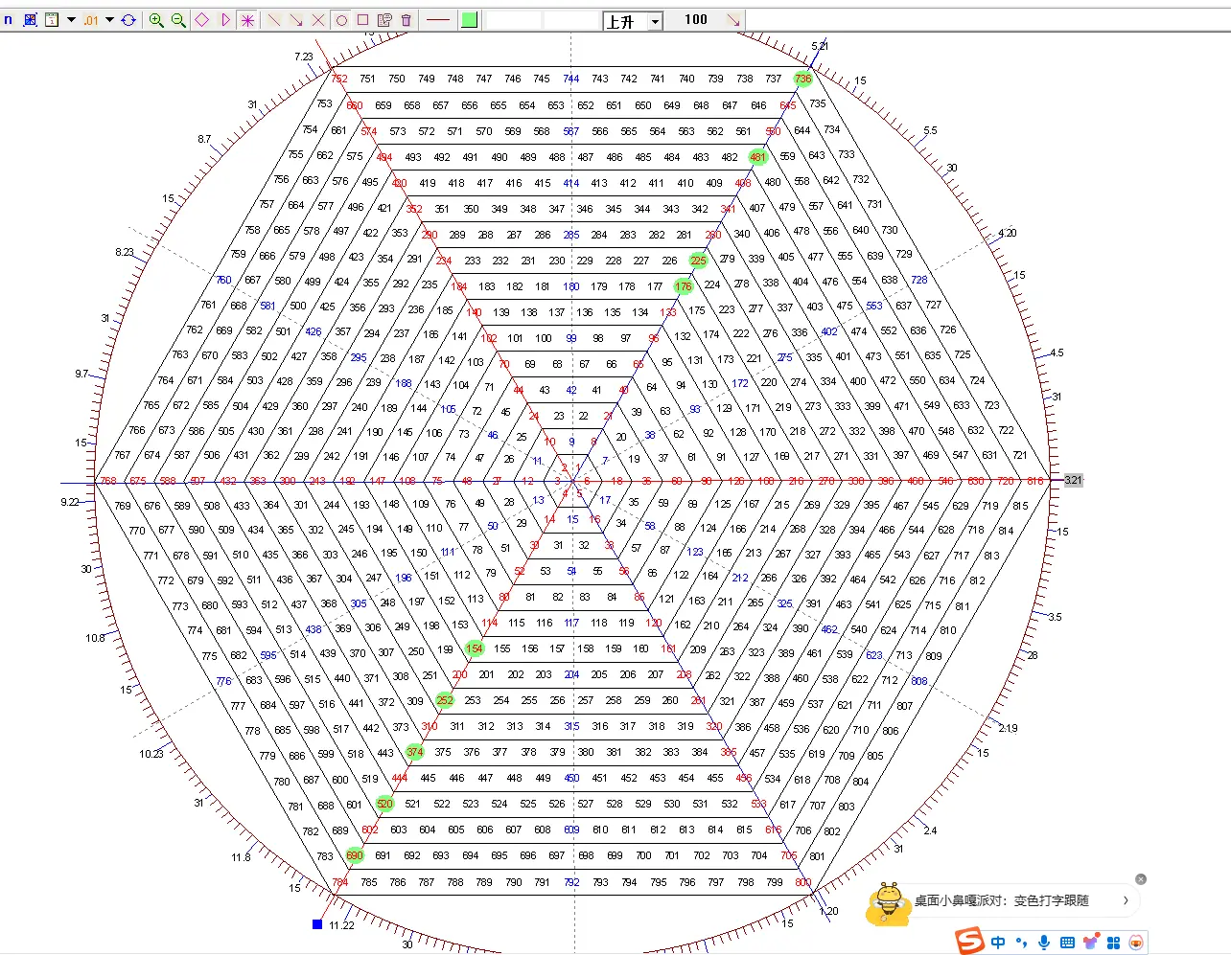Click the value field showing 100
The height and width of the screenshot is (955, 1231).
pos(696,19)
